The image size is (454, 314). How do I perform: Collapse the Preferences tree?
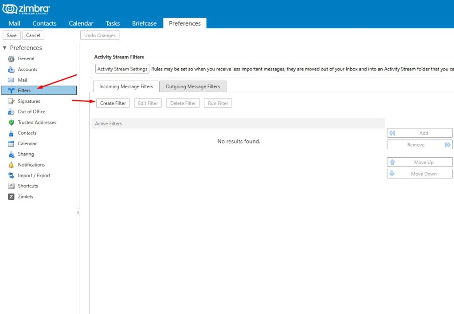point(4,48)
